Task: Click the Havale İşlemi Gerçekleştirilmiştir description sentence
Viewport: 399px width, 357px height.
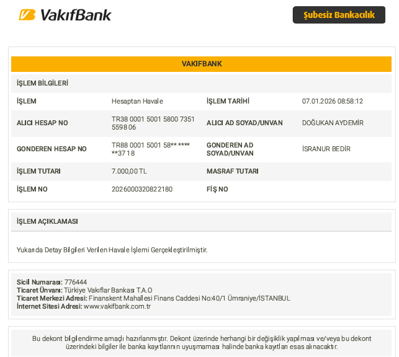Action: (x=112, y=250)
